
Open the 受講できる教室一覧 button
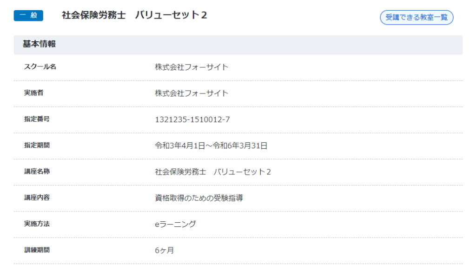[416, 18]
